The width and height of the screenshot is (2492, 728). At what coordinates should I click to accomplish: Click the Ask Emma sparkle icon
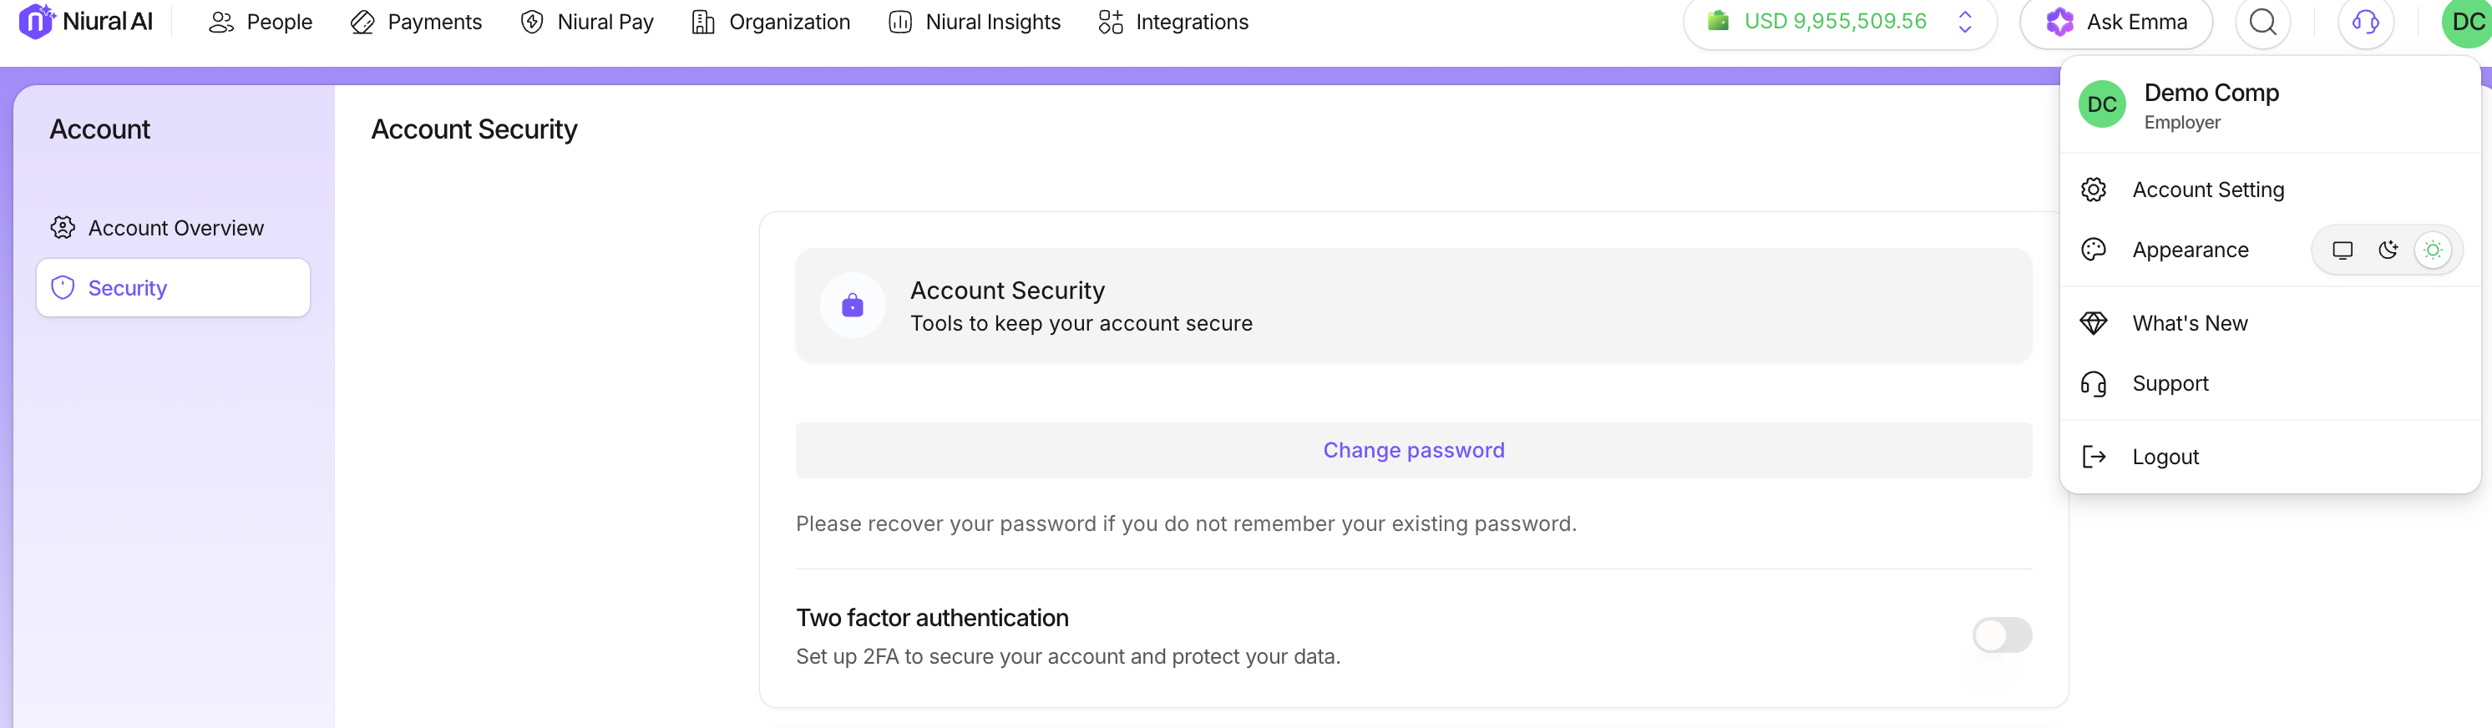click(2059, 21)
